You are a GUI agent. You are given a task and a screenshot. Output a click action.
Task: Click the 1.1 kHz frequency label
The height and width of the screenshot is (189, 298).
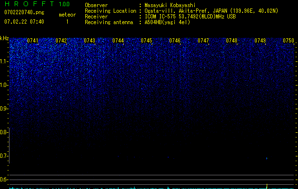pyautogui.click(x=4, y=61)
